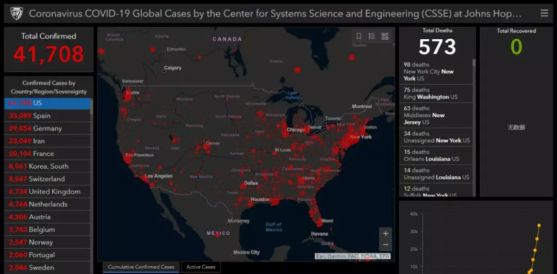Image resolution: width=557 pixels, height=274 pixels.
Task: Switch to Cumulative Confirmed Cases tab
Action: tap(141, 267)
